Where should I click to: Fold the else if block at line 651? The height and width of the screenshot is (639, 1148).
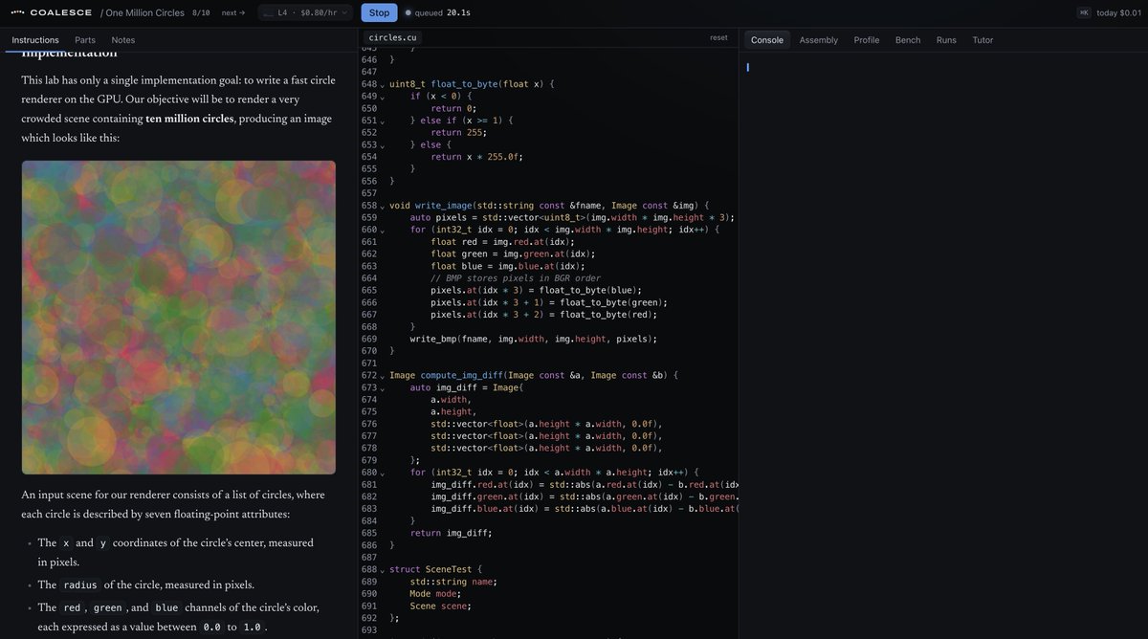point(382,121)
